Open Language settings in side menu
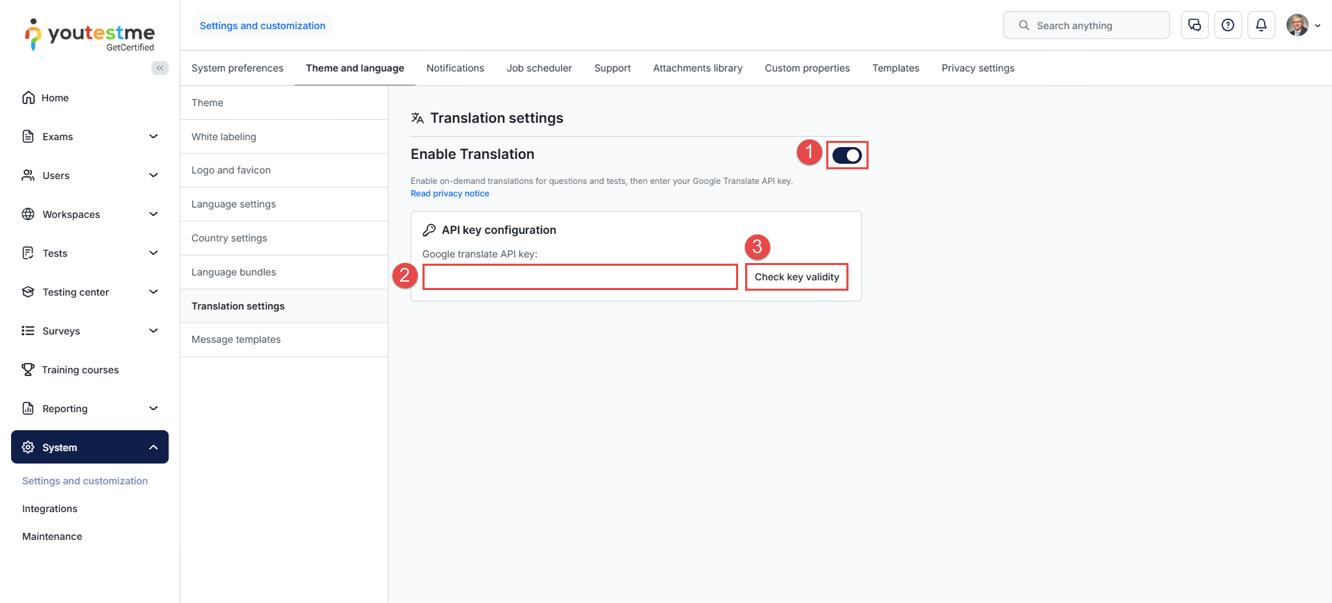This screenshot has height=603, width=1332. pyautogui.click(x=284, y=204)
